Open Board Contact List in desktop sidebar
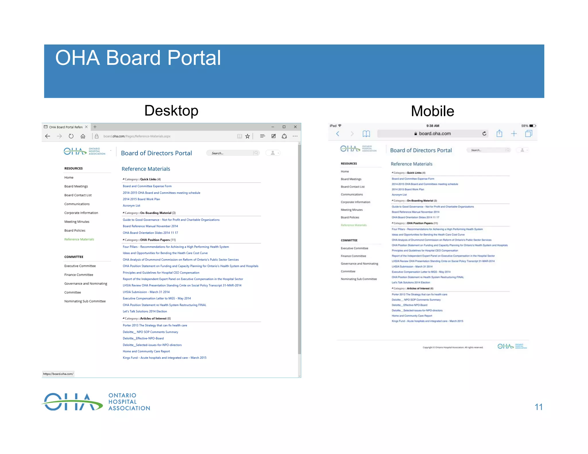 click(78, 195)
